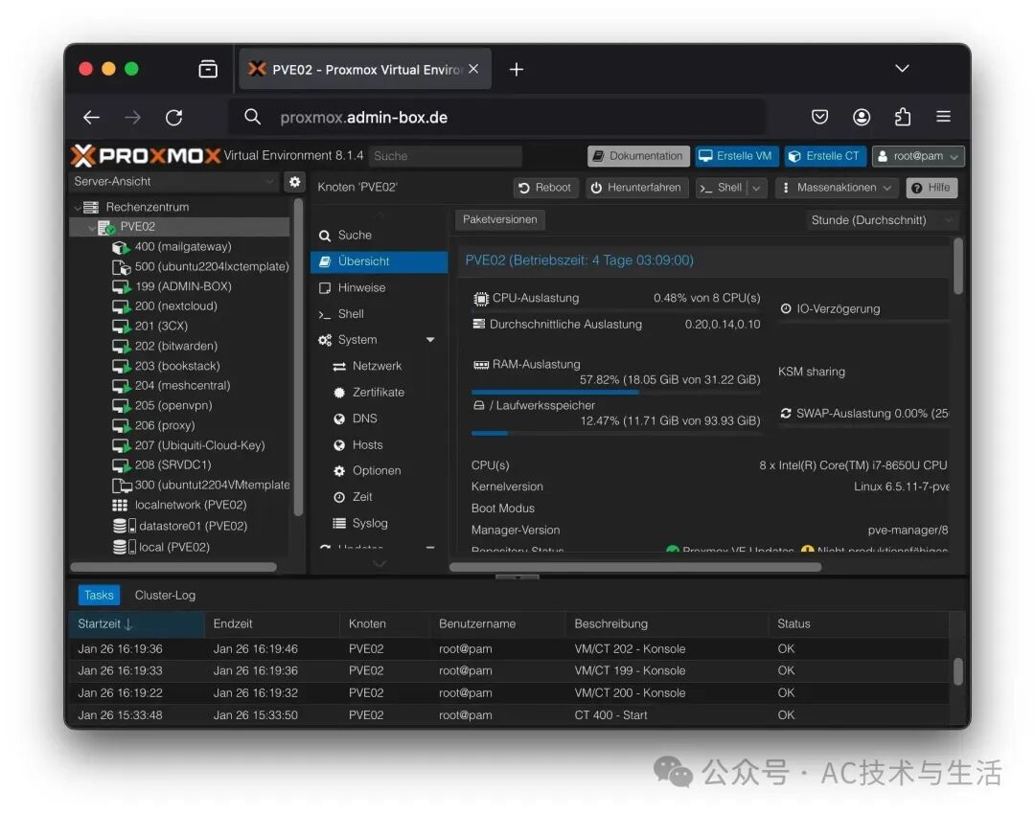This screenshot has height=814, width=1035.
Task: Open the Stunde (Durchschnitt) timeframe dropdown
Action: tap(882, 220)
